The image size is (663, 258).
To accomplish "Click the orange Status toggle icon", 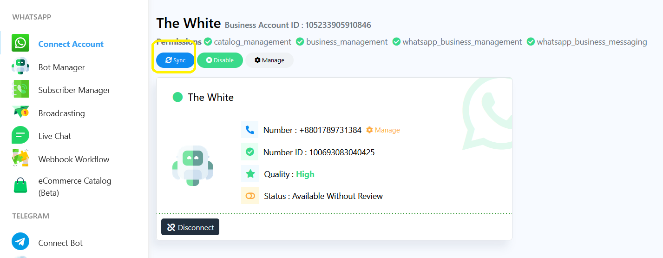I will 250,196.
